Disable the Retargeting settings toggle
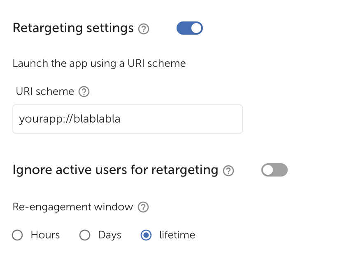This screenshot has width=363, height=259. coord(190,28)
